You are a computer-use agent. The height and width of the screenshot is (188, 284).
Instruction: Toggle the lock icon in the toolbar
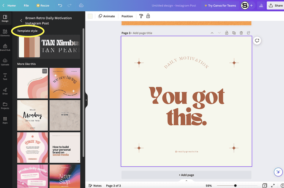[148, 16]
